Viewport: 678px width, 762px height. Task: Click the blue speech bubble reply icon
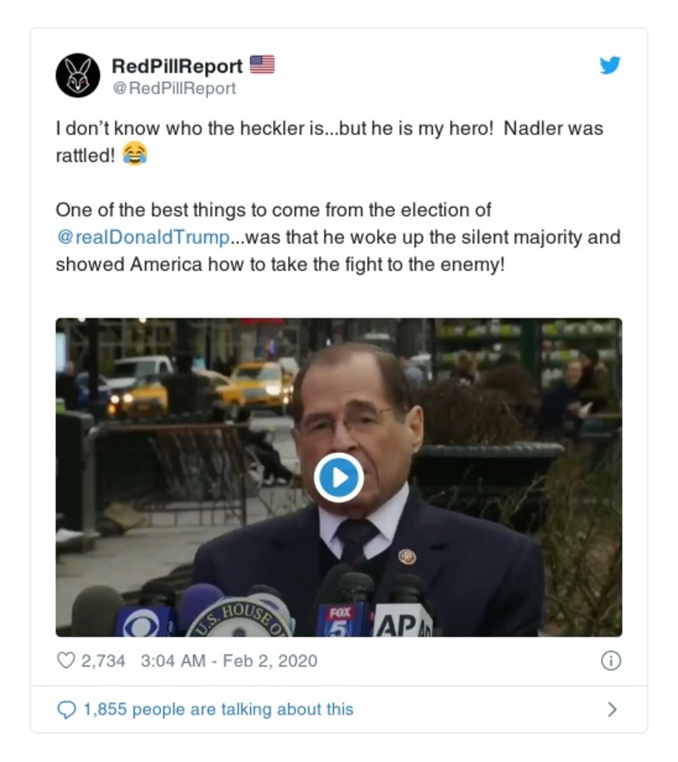66,709
